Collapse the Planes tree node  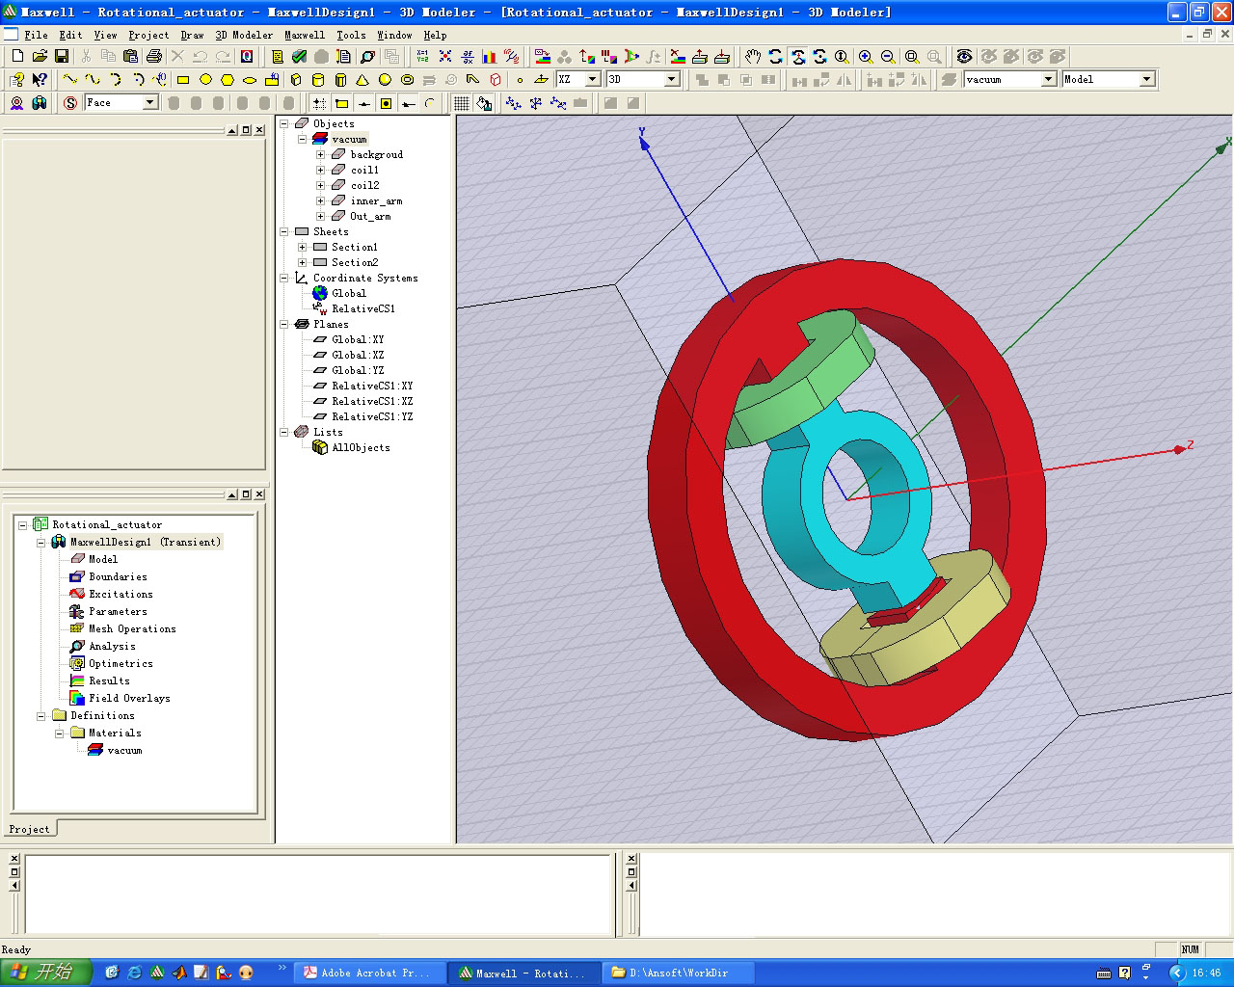pos(284,324)
